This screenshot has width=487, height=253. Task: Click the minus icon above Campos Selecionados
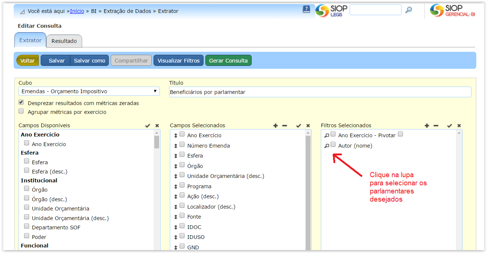point(285,126)
